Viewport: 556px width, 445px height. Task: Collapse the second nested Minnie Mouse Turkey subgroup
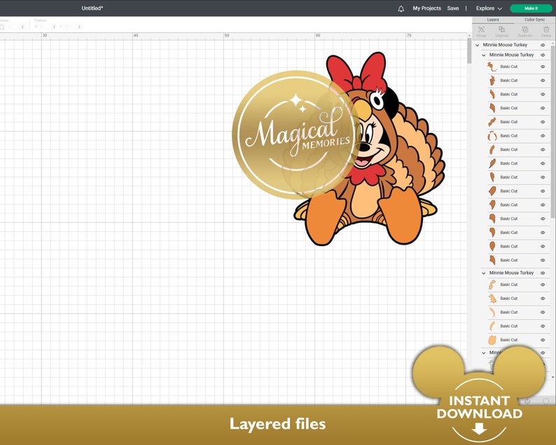pyautogui.click(x=484, y=273)
